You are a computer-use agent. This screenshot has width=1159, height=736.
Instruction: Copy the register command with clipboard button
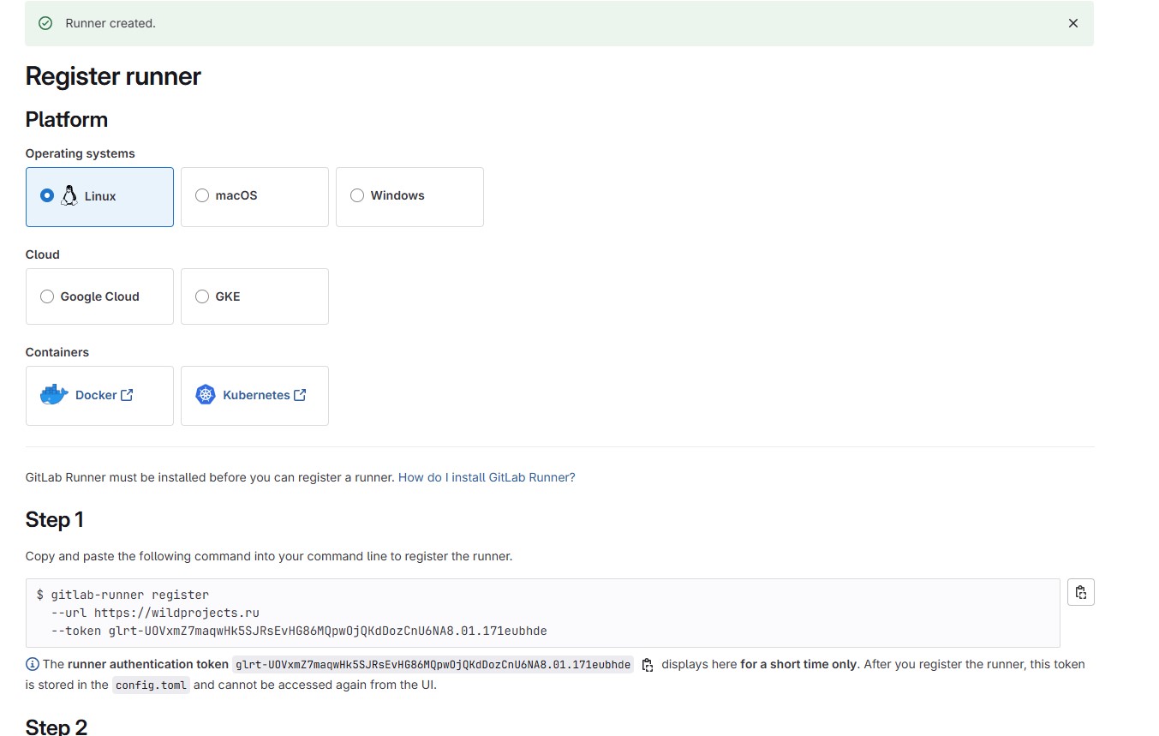(1081, 592)
